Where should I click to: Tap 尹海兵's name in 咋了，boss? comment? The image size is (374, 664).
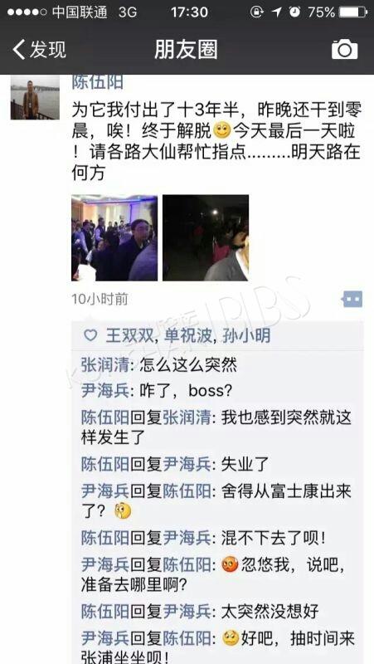pyautogui.click(x=105, y=390)
